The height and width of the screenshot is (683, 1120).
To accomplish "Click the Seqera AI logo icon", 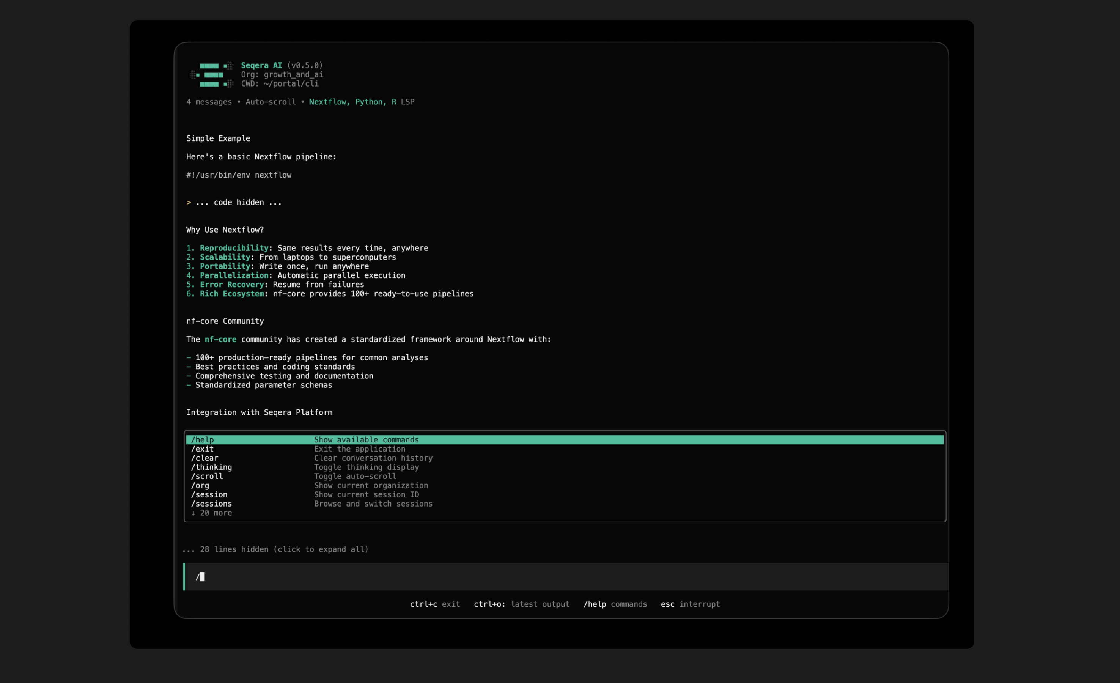I will (x=211, y=75).
